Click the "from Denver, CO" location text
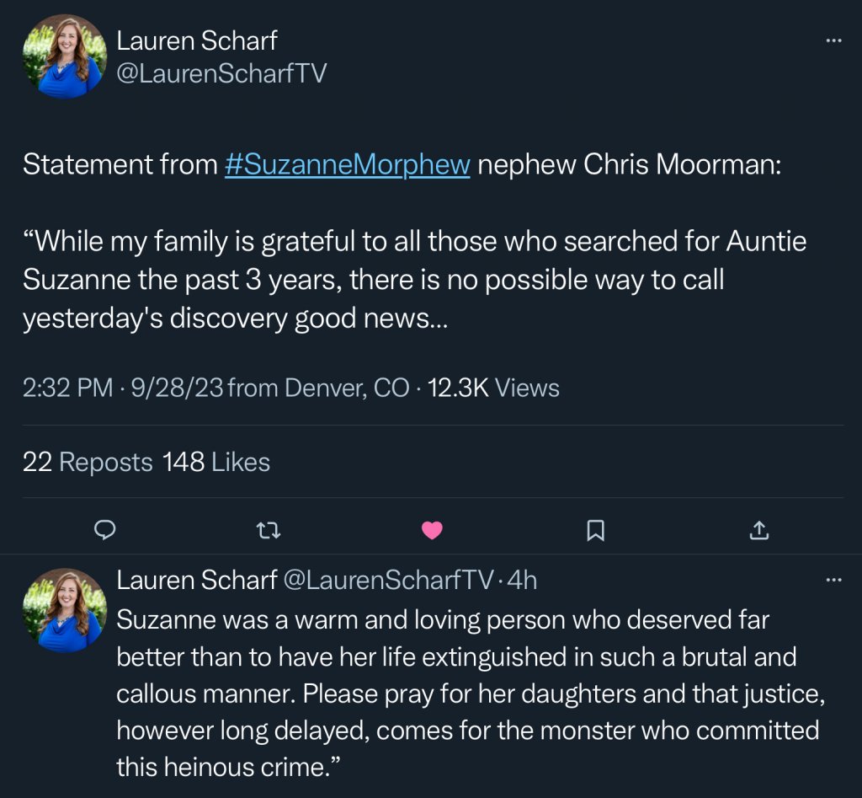This screenshot has width=862, height=798. pos(318,388)
